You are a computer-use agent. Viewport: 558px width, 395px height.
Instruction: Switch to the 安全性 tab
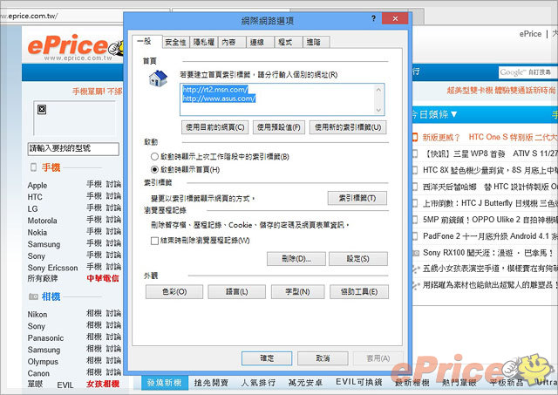pos(175,41)
